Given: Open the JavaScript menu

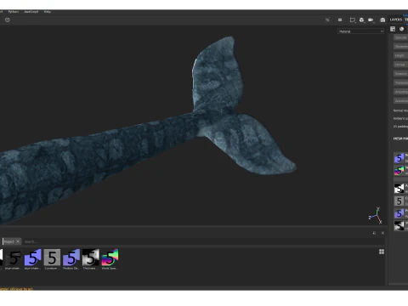Looking at the screenshot, I should (31, 12).
